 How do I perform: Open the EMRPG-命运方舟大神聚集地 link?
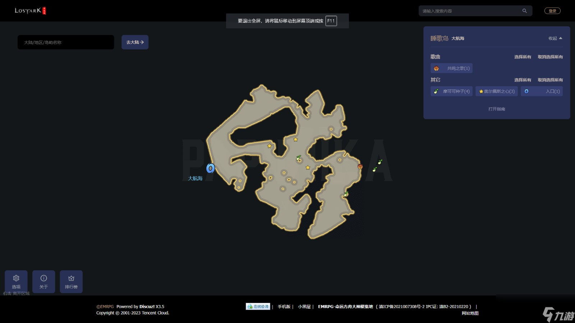tap(345, 306)
